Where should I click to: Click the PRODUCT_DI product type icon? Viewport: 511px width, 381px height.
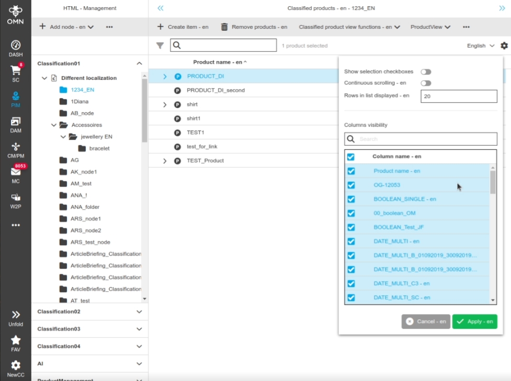tap(178, 76)
